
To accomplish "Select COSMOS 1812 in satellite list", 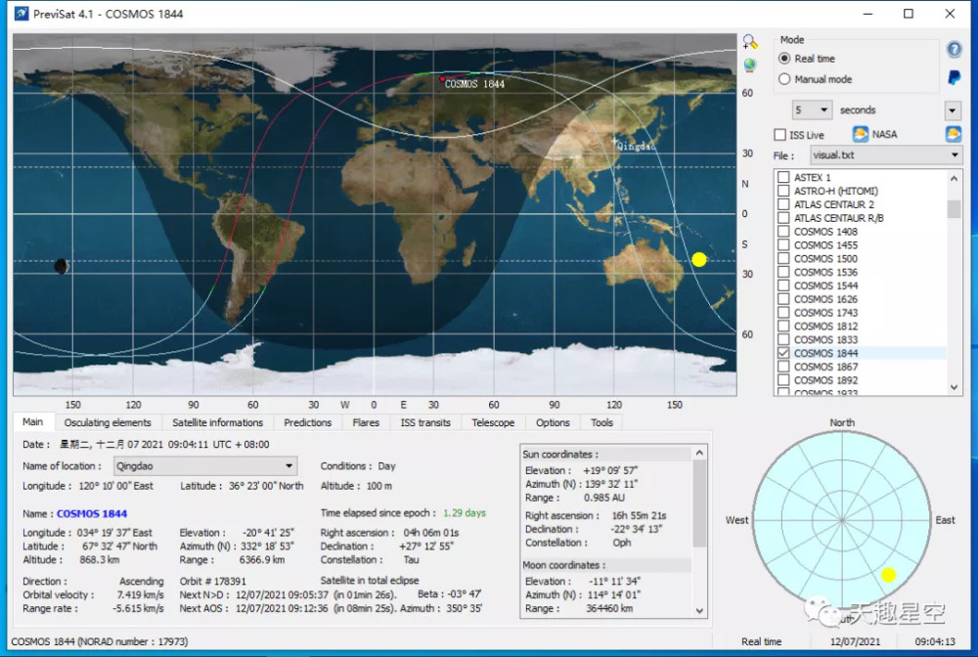I will pos(825,326).
